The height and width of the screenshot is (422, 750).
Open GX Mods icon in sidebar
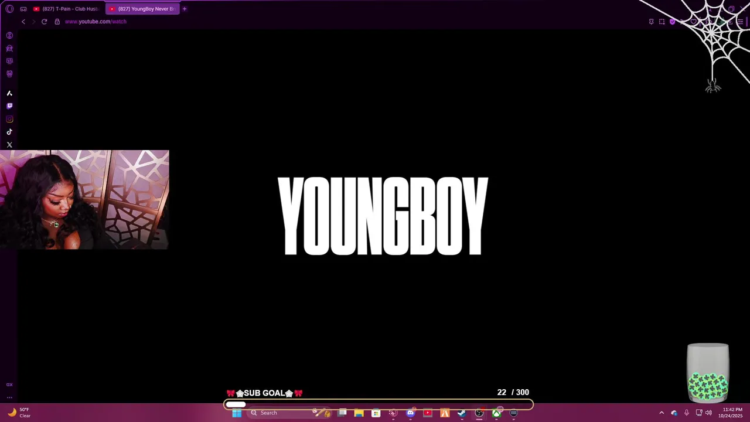[x=9, y=74]
